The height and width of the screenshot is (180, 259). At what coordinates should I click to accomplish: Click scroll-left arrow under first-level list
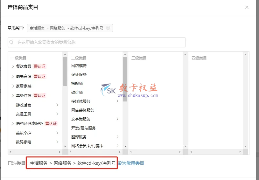[10, 152]
